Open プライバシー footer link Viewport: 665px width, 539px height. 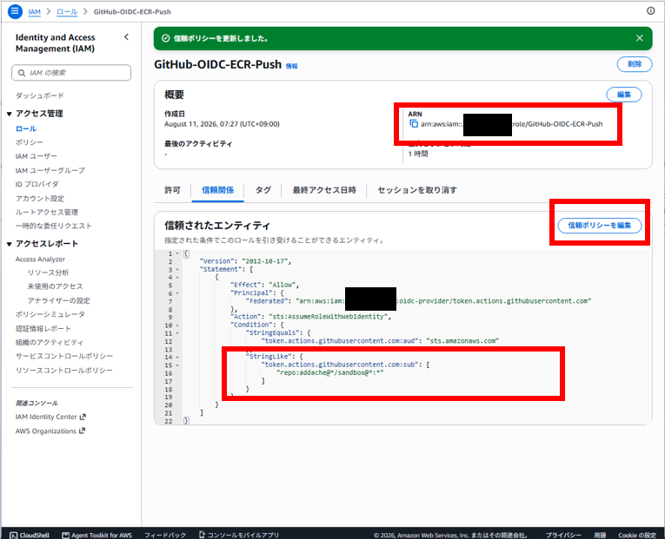(563, 536)
